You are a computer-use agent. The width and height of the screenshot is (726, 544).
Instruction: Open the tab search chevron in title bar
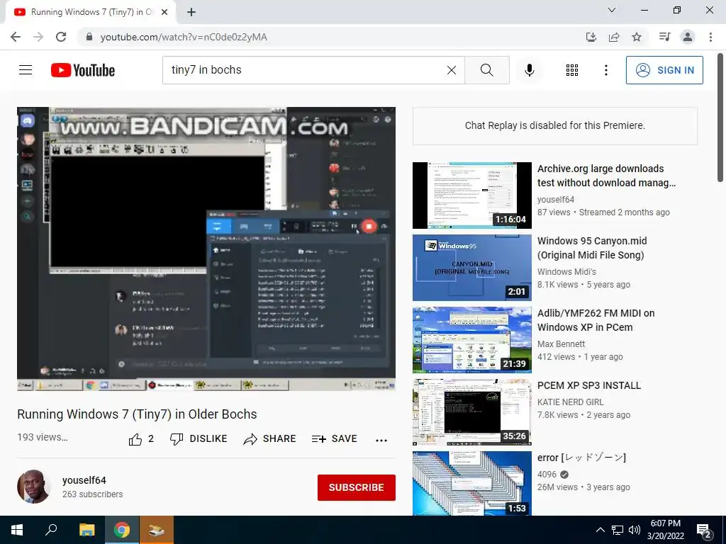point(612,10)
